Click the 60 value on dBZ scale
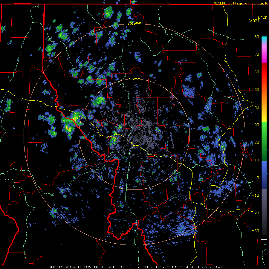The image size is (269, 269). tap(257, 72)
